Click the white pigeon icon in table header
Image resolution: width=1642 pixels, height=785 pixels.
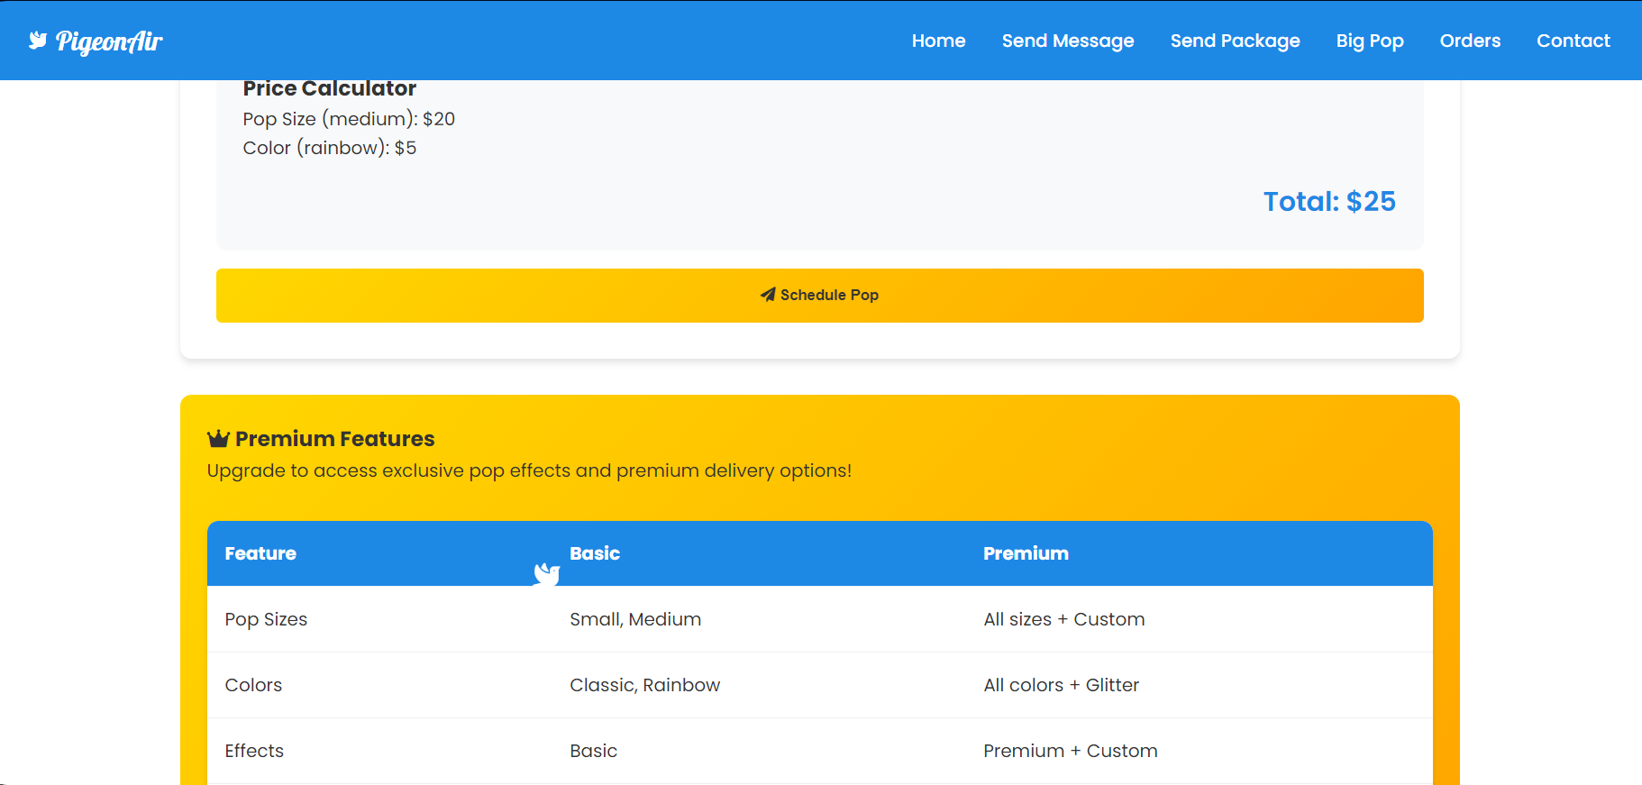pyautogui.click(x=547, y=574)
